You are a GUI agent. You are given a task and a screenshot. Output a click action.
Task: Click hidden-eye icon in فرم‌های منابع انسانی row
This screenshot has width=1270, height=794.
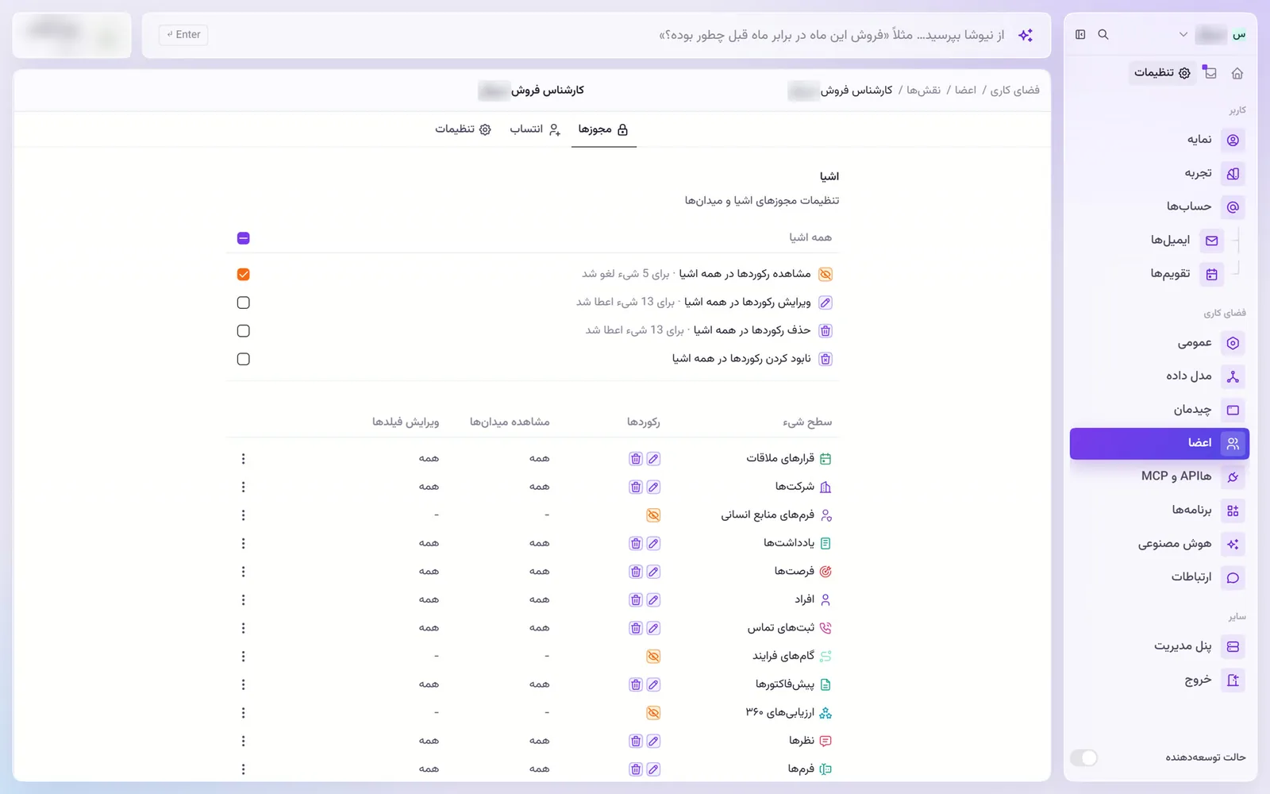coord(653,515)
